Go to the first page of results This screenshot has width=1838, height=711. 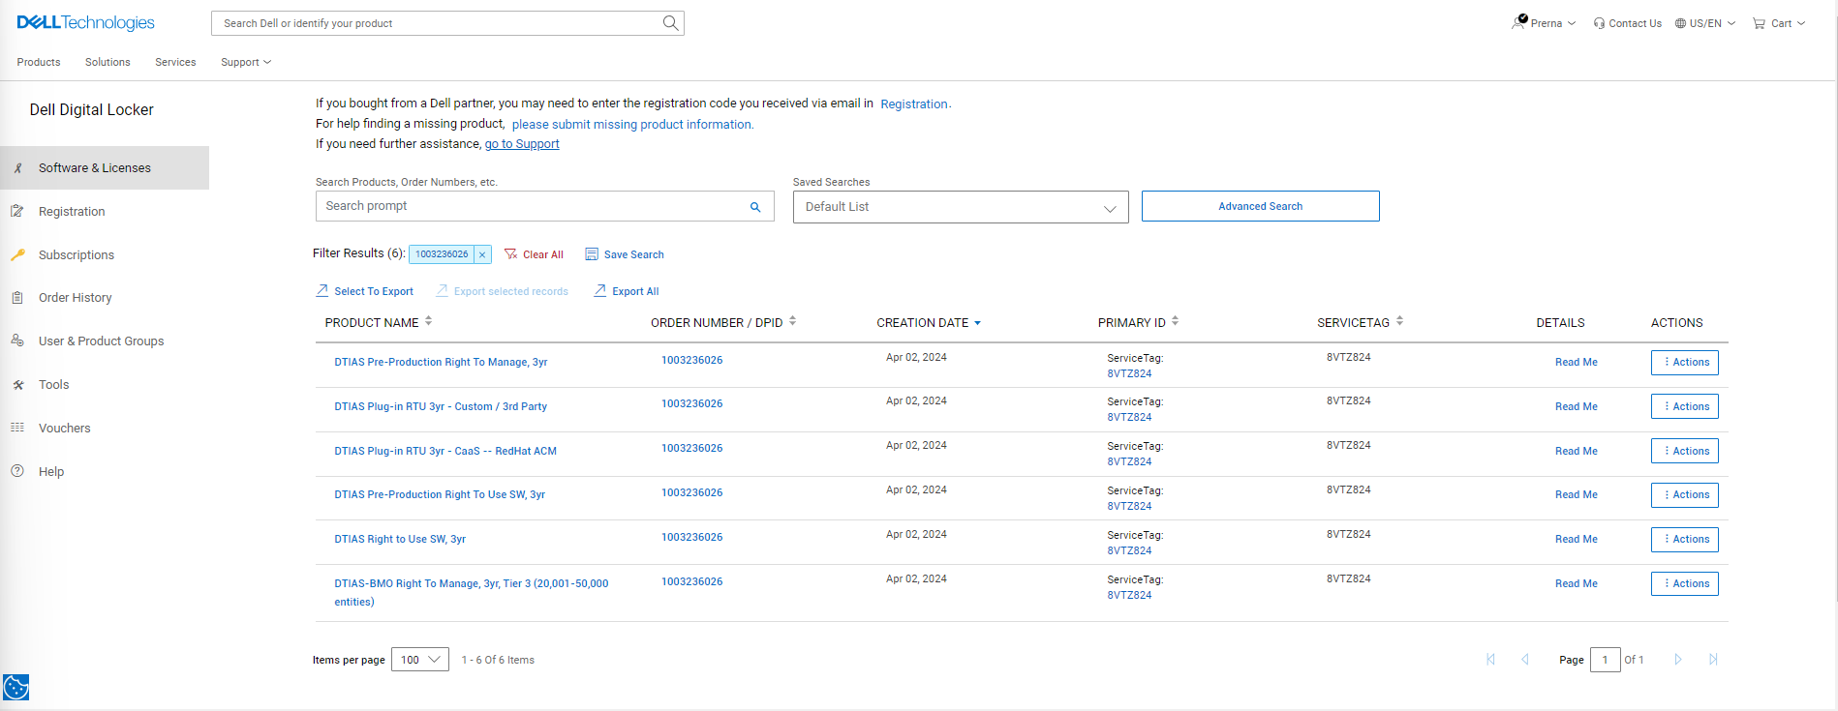(1490, 660)
